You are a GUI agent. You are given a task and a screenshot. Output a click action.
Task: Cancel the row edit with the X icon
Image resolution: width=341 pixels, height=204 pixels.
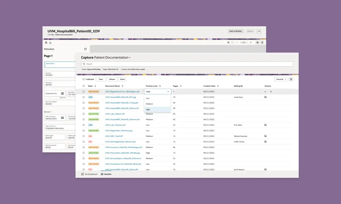point(271,91)
